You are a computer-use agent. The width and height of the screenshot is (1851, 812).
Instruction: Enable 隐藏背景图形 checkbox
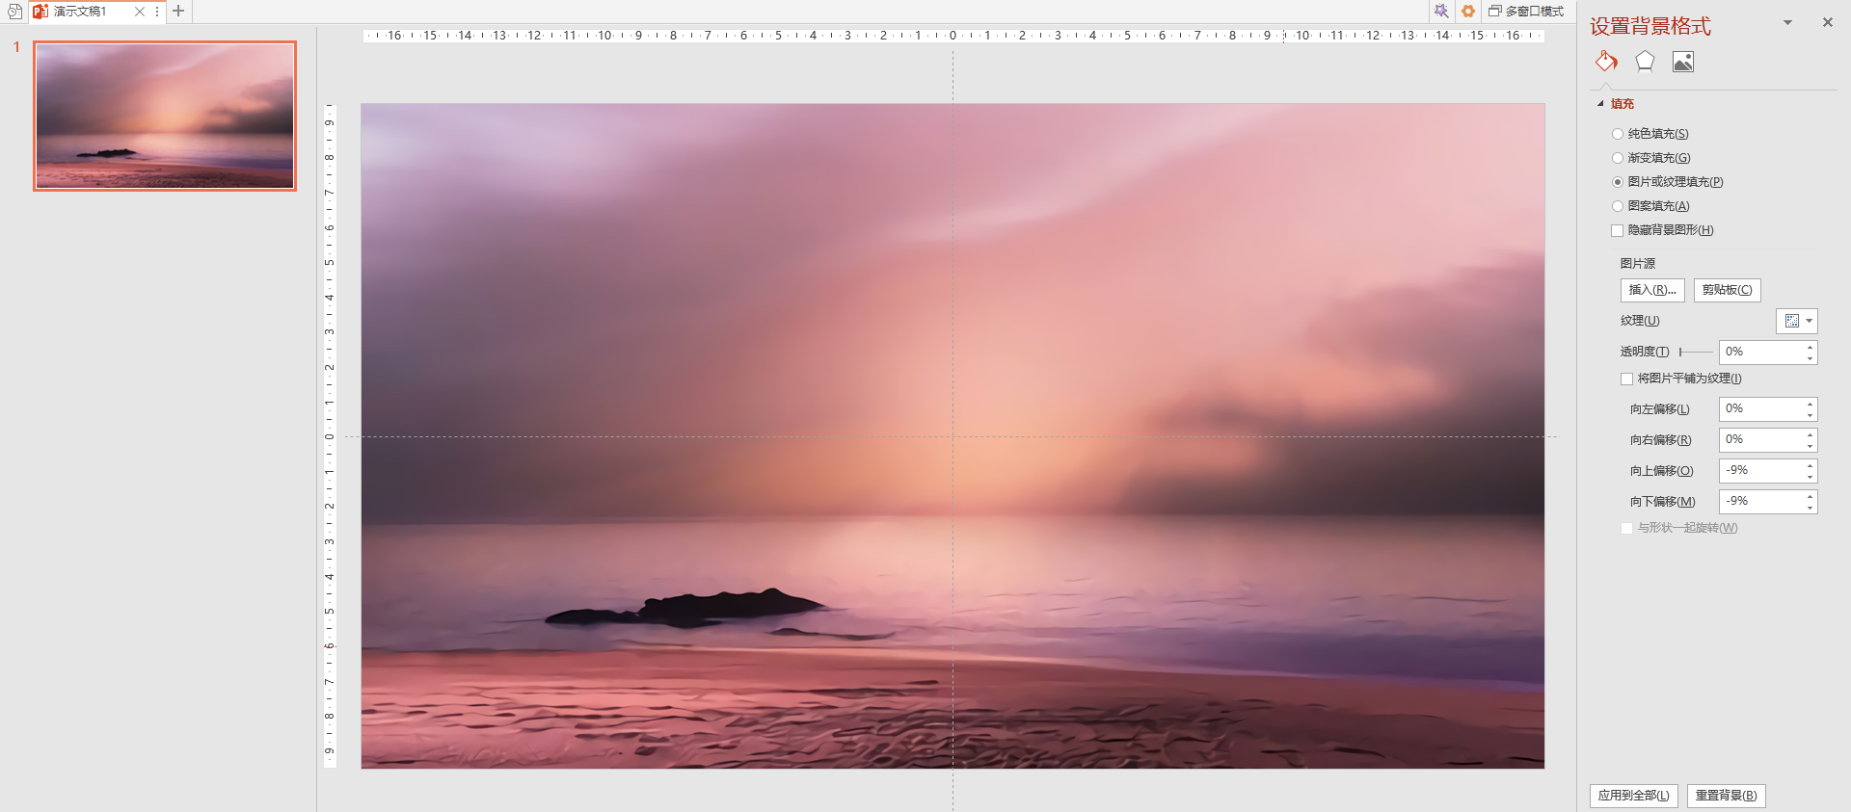pos(1618,230)
